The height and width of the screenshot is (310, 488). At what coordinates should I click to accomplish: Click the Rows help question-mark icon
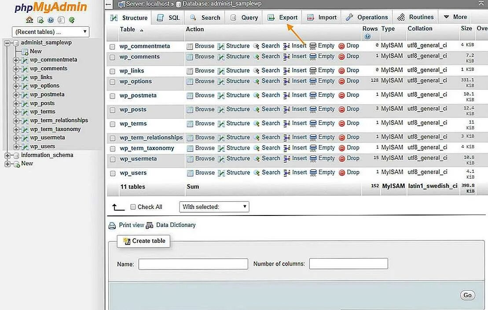click(367, 36)
